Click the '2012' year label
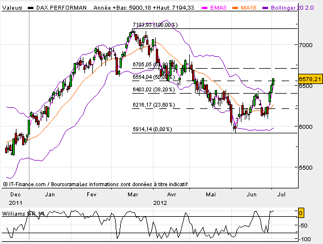This screenshot has height=244, width=323. [x=160, y=203]
